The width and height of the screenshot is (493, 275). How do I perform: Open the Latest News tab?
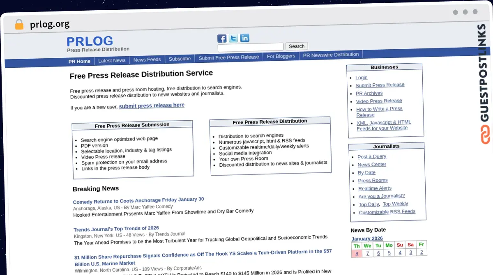(x=112, y=60)
